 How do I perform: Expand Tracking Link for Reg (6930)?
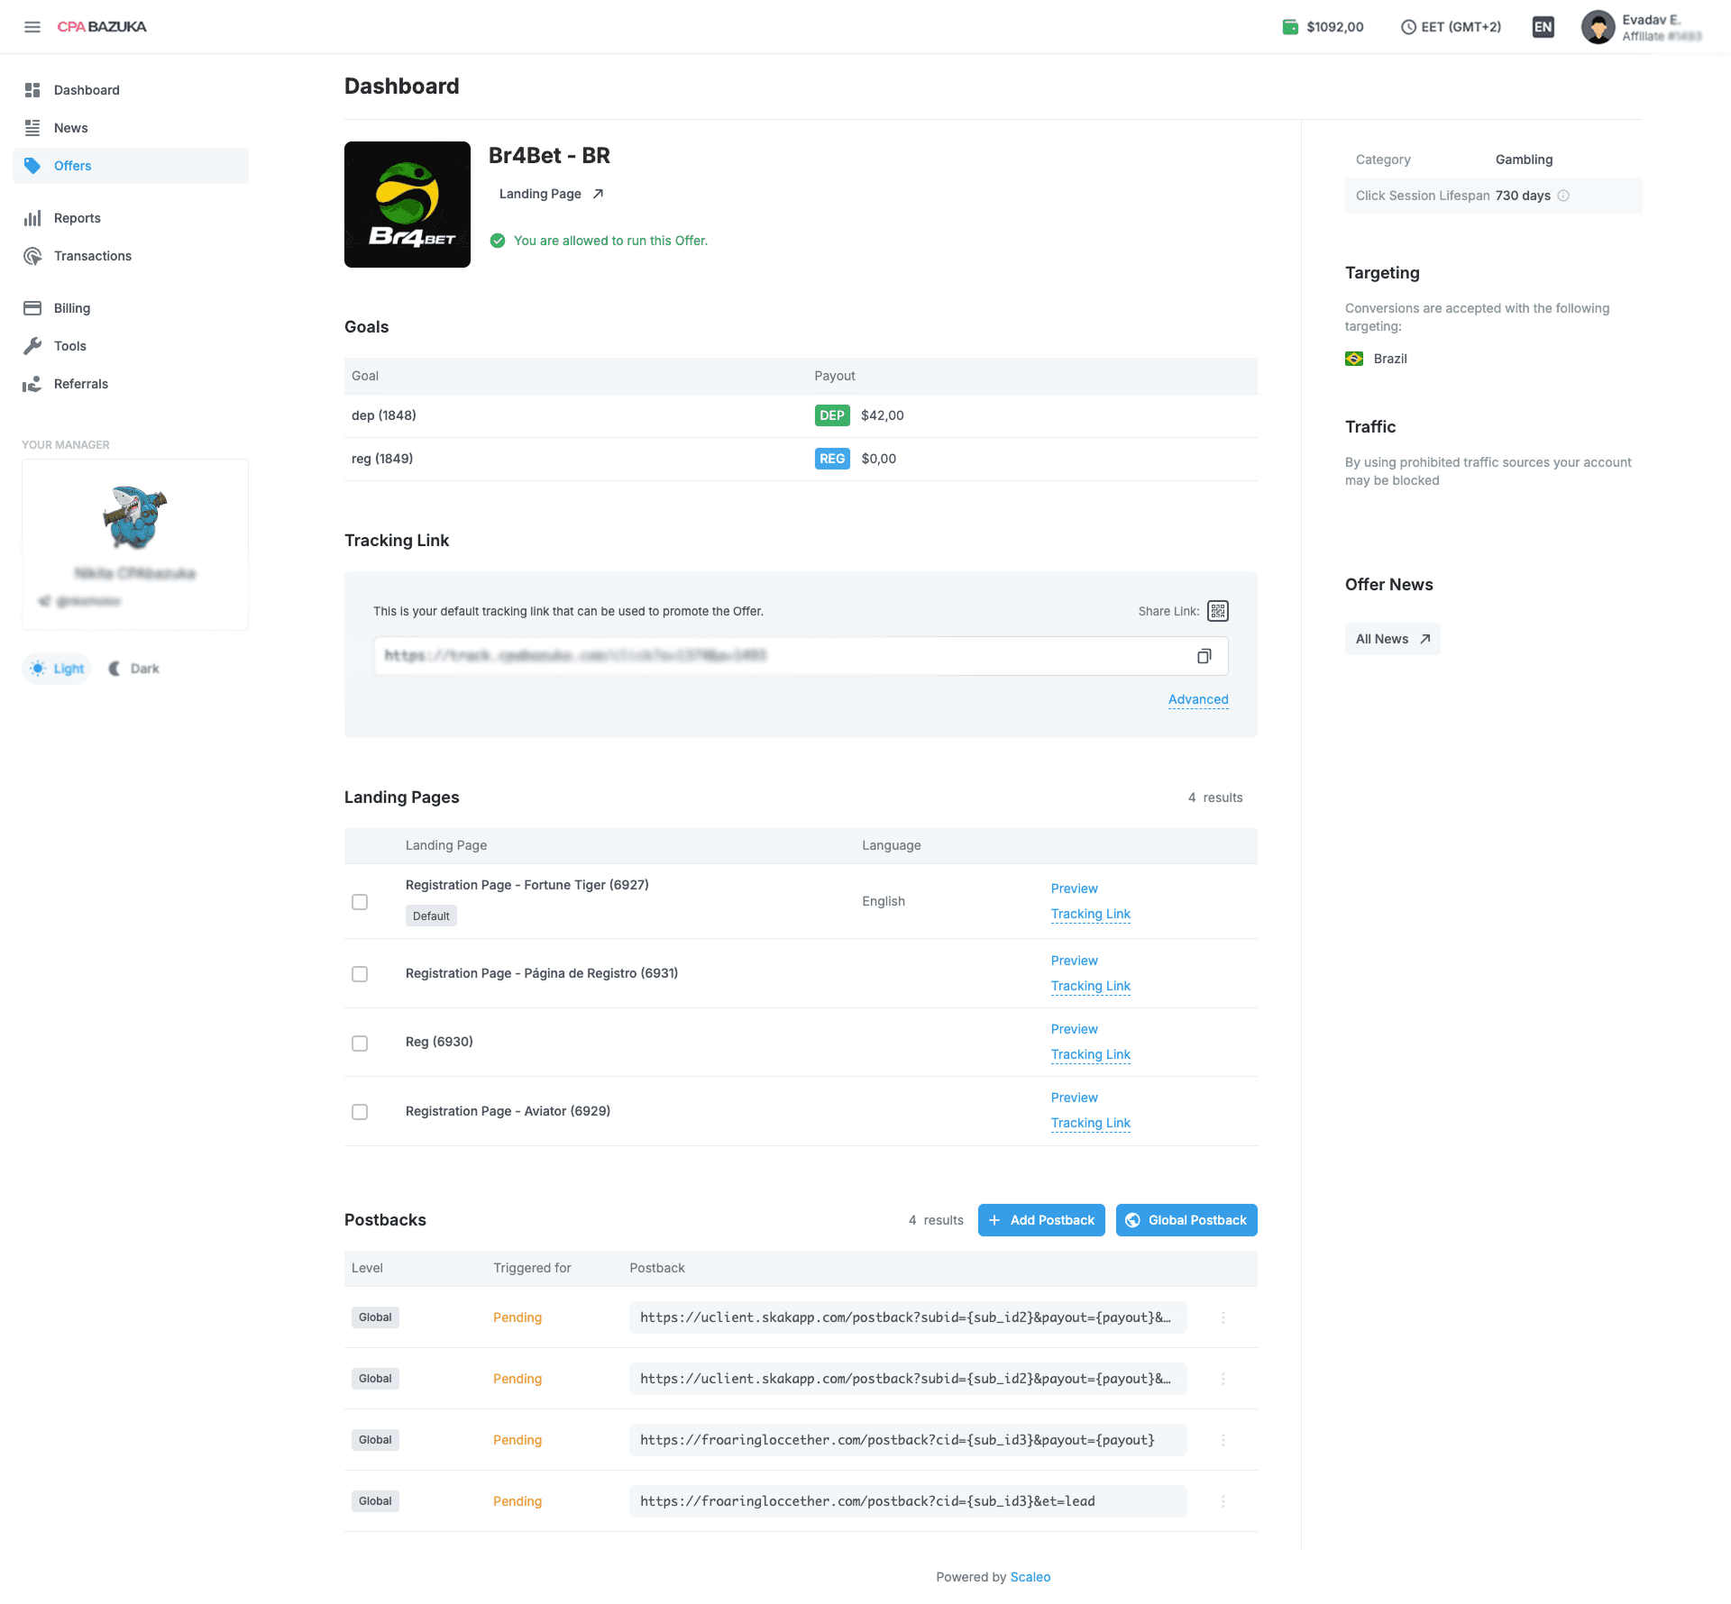coord(1091,1054)
